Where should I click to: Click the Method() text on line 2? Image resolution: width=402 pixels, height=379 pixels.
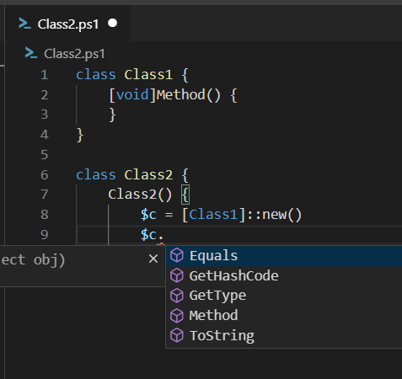(189, 95)
